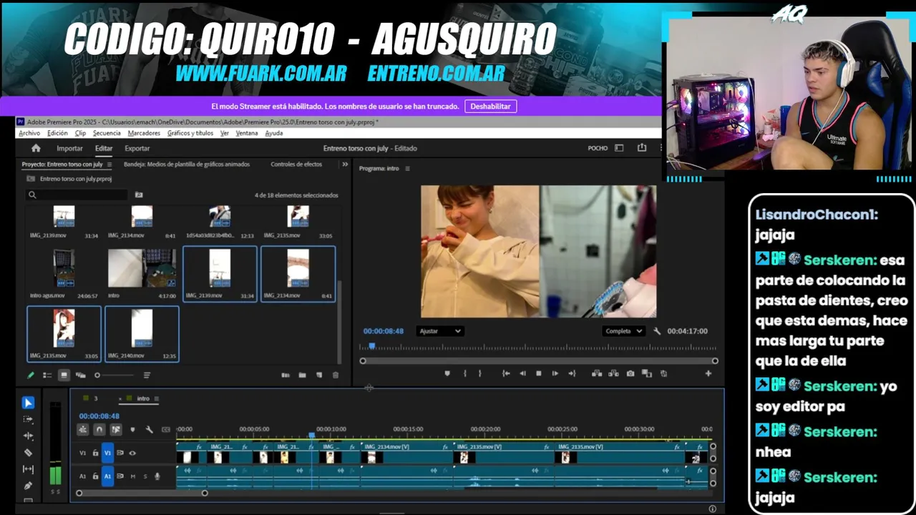Open the timeline display settings wrench
Screen dimensions: 916x515
[x=149, y=430]
